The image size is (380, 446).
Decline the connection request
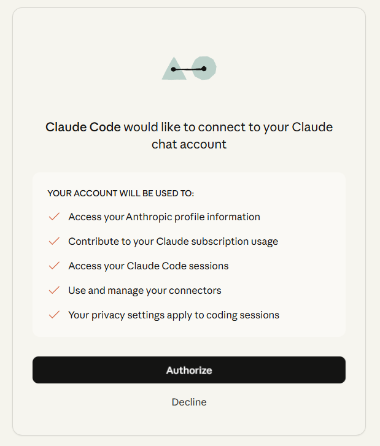tap(189, 402)
